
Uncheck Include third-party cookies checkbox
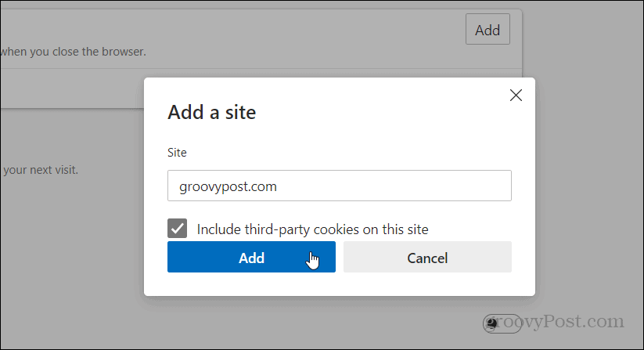click(x=177, y=229)
